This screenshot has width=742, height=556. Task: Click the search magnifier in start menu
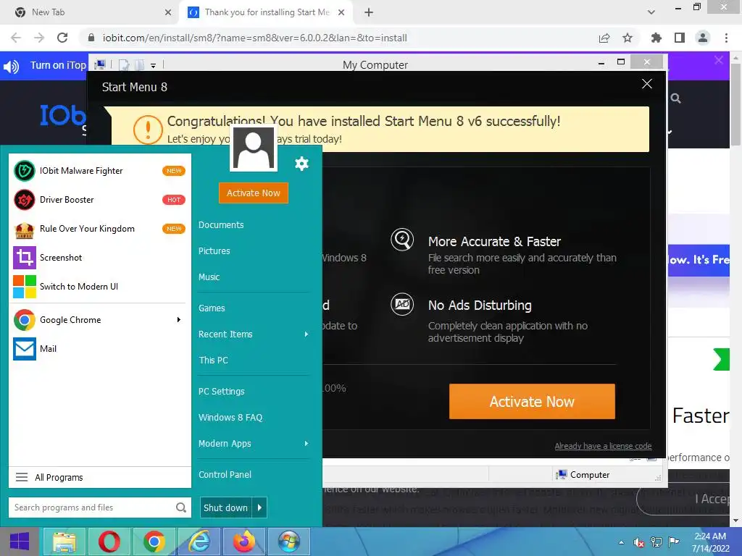click(x=180, y=507)
